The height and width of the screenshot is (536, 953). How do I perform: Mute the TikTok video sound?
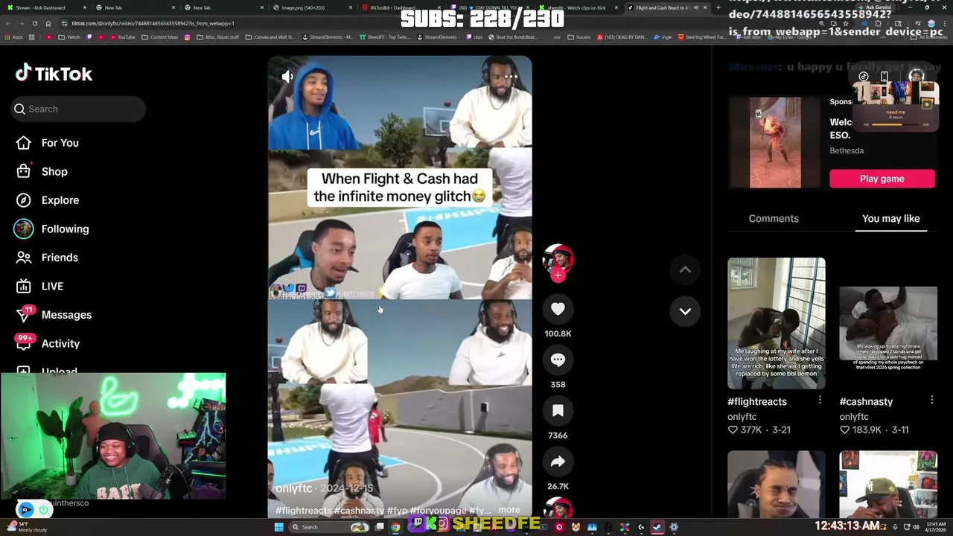coord(287,76)
